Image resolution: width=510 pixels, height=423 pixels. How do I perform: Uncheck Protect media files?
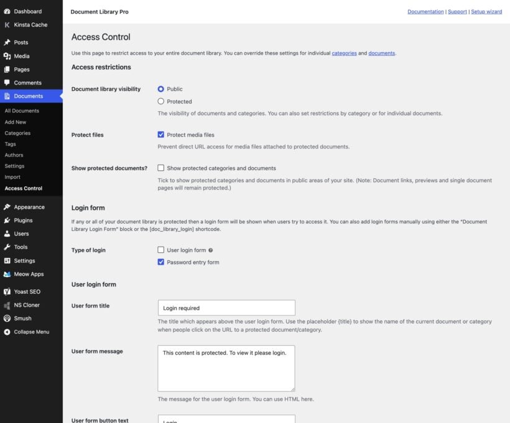160,135
